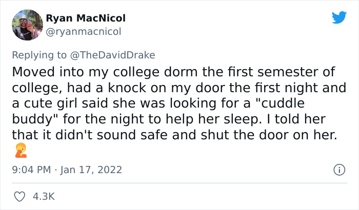Click the Jan 17, 2022 date

click(x=92, y=169)
